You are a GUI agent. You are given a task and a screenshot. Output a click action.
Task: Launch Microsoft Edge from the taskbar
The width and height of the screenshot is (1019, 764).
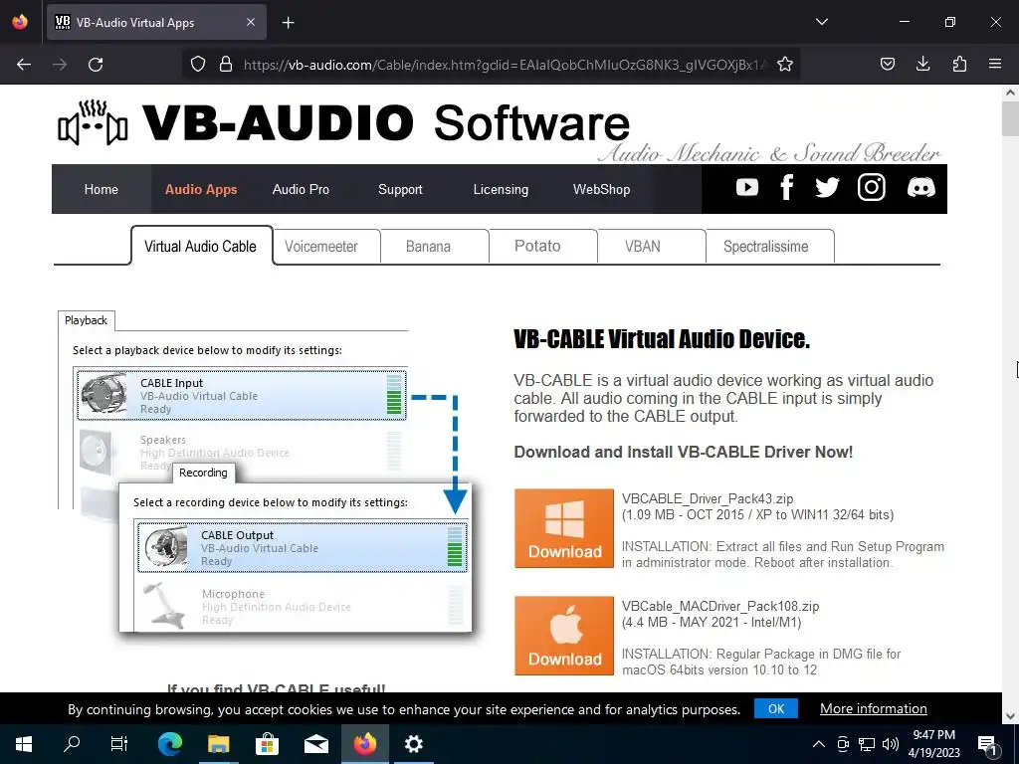click(x=169, y=744)
